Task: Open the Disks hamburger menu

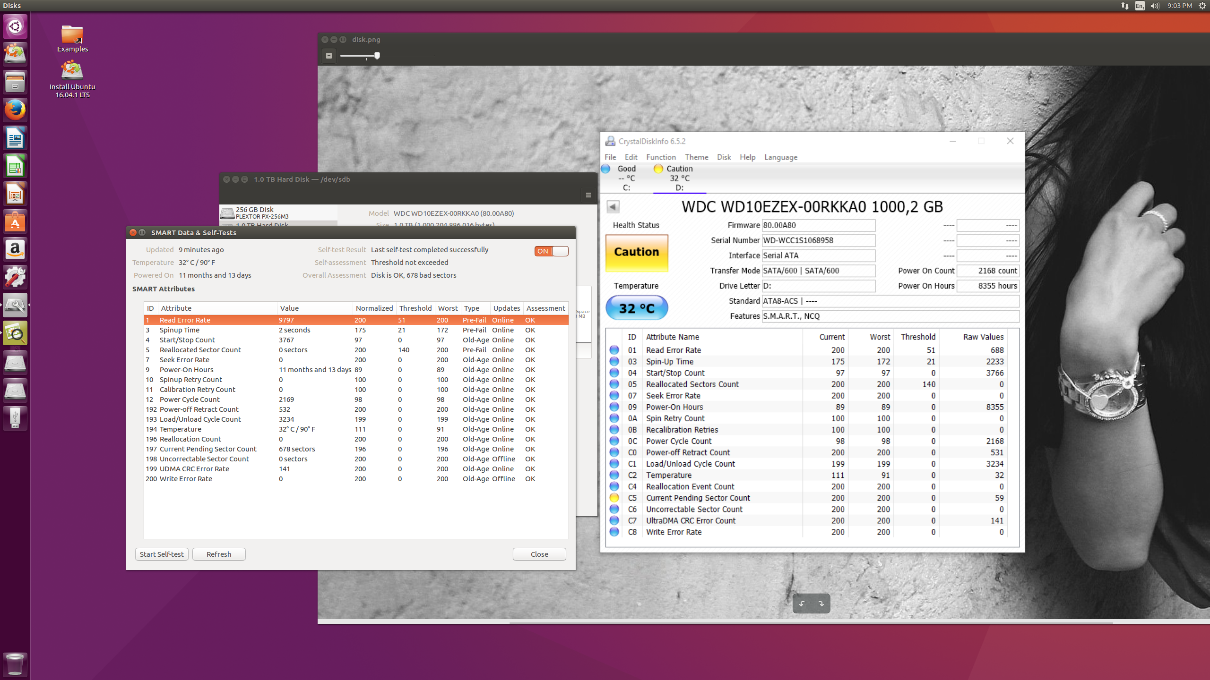Action: (588, 195)
